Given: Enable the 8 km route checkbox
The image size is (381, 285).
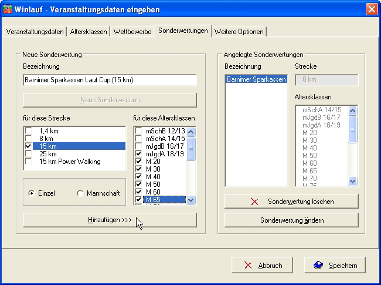Looking at the screenshot, I should 29,138.
